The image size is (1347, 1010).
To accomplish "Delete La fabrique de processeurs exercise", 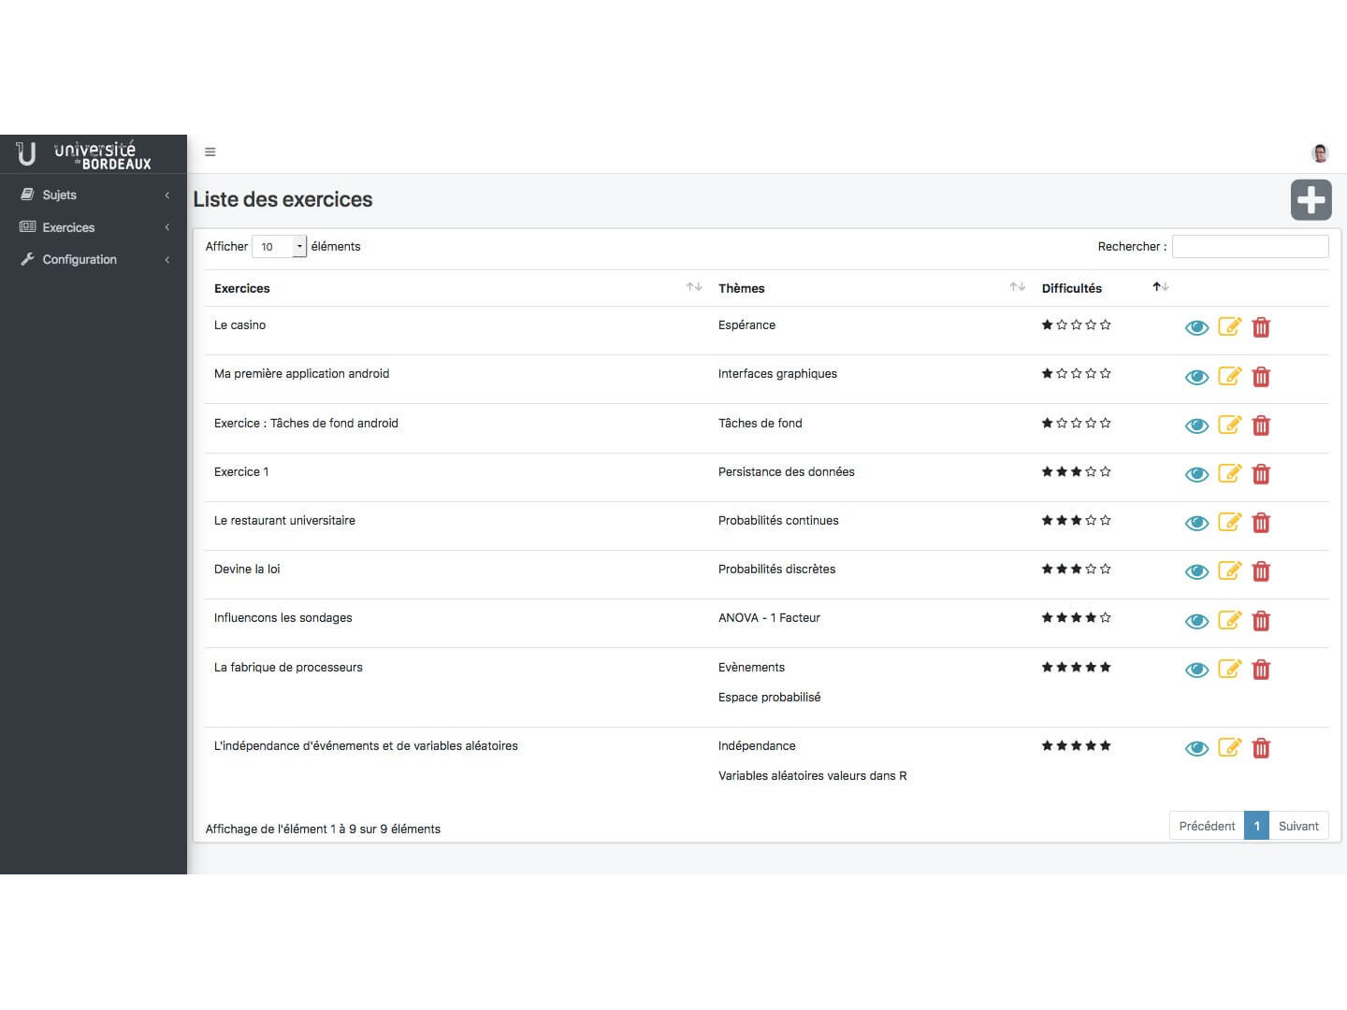I will point(1261,670).
